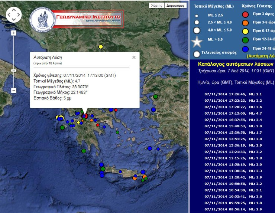Click the pan control on the map
The image size is (275, 213).
click(x=14, y=14)
